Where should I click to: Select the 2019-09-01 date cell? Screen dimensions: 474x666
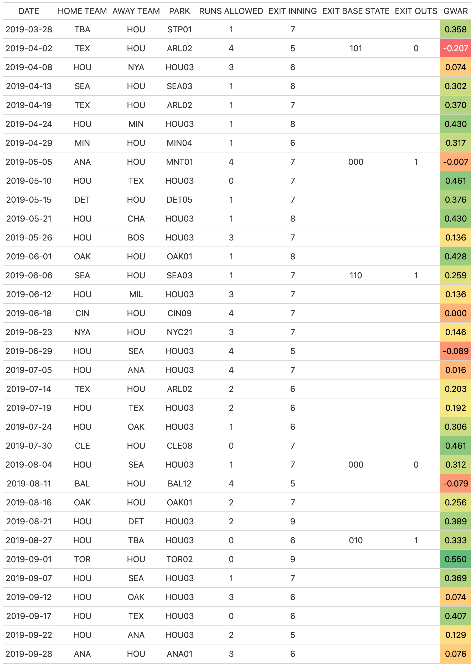coord(29,559)
